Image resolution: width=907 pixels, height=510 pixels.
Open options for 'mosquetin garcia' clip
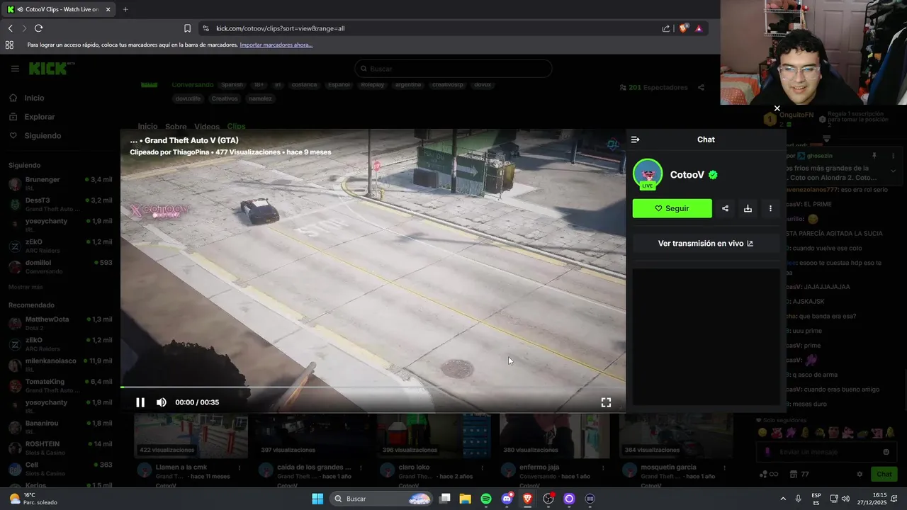(726, 467)
